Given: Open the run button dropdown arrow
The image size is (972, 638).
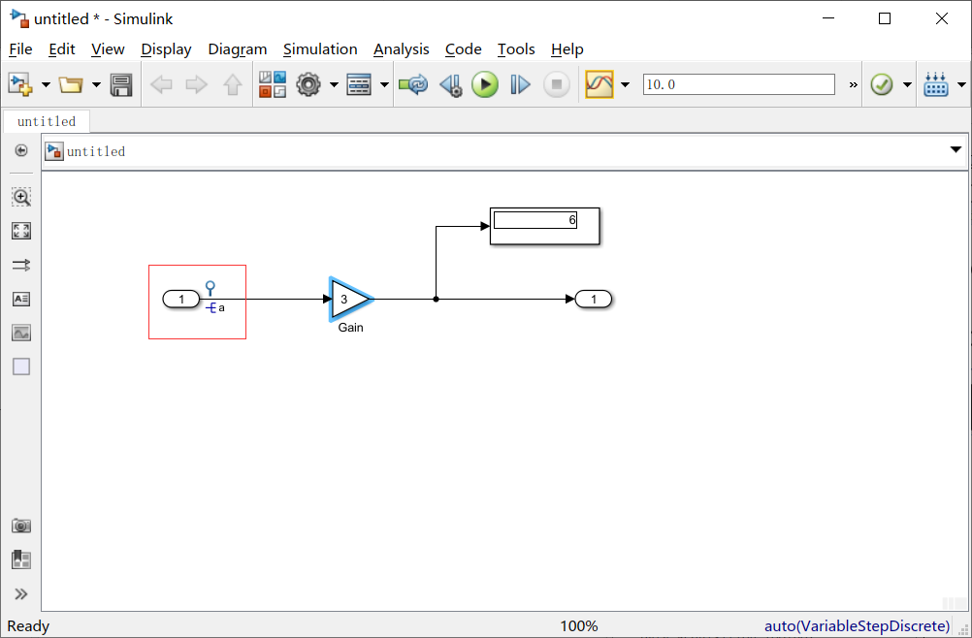Looking at the screenshot, I should (625, 84).
